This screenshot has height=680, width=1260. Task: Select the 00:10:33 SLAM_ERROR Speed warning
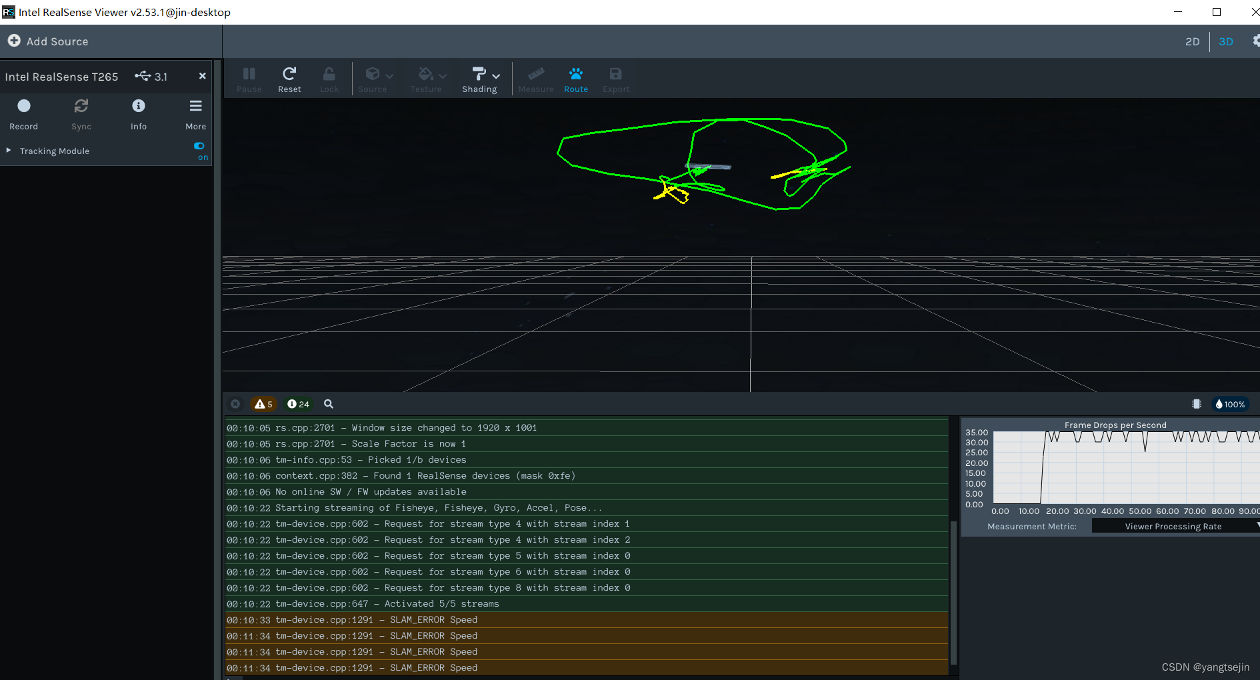tap(587, 620)
